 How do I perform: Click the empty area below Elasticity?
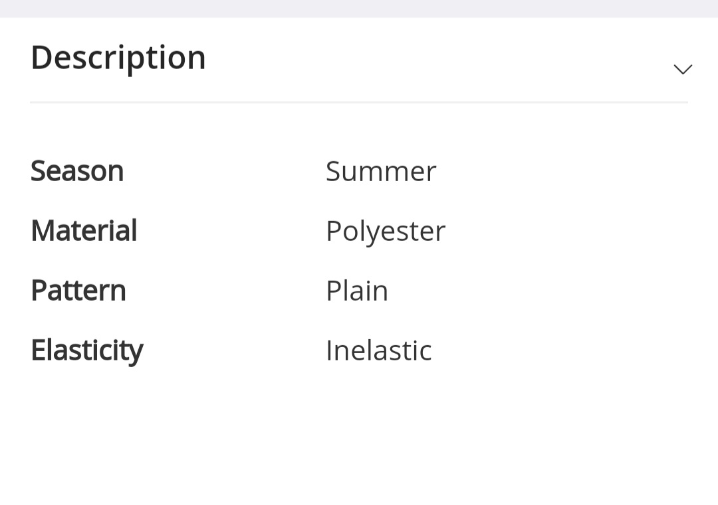pyautogui.click(x=359, y=438)
